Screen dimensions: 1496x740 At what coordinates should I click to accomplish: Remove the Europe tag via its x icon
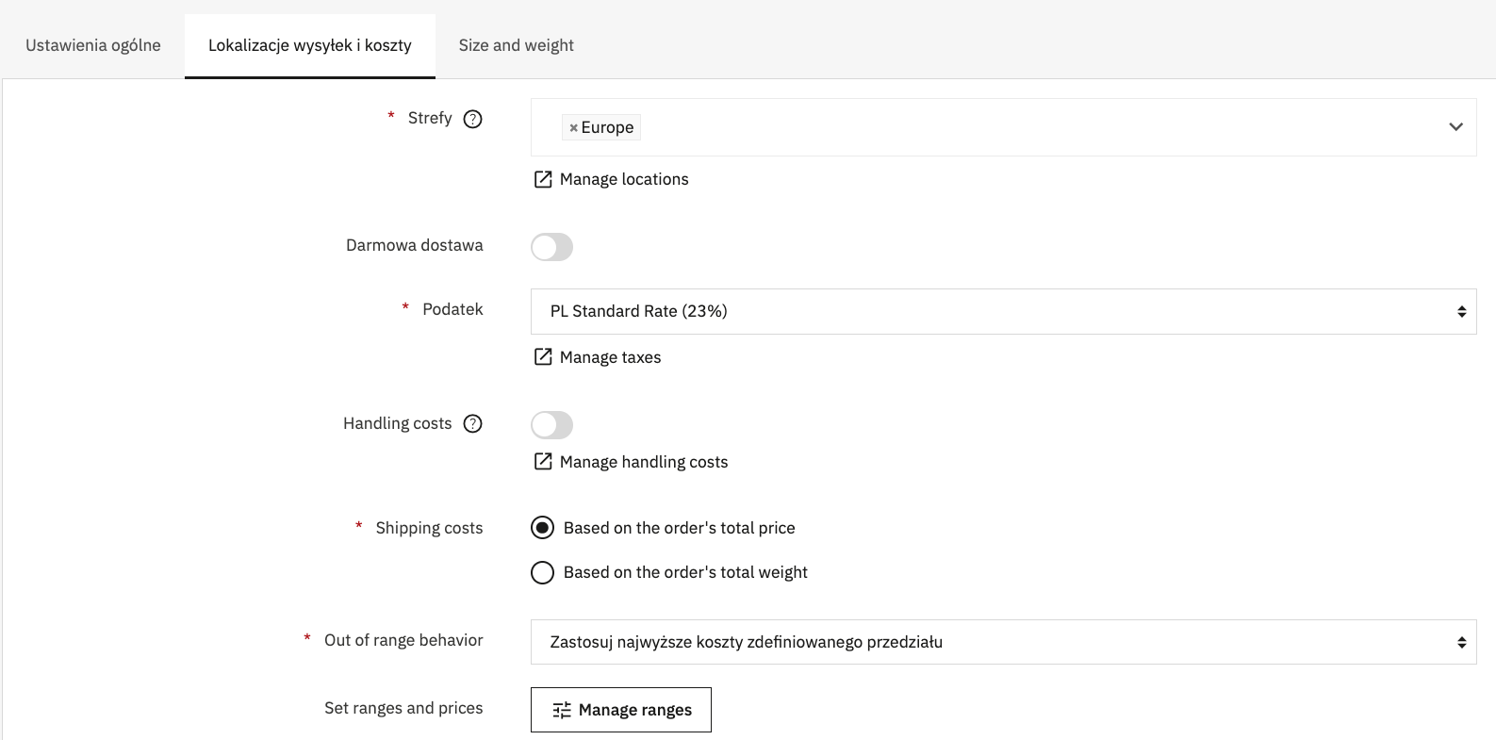tap(573, 128)
